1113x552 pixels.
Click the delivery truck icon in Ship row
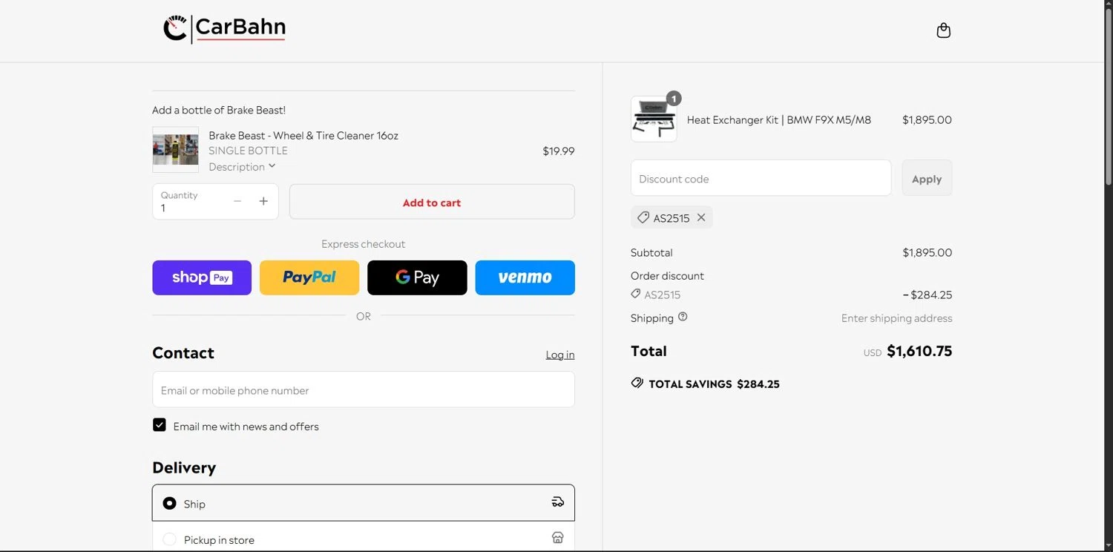pos(558,502)
